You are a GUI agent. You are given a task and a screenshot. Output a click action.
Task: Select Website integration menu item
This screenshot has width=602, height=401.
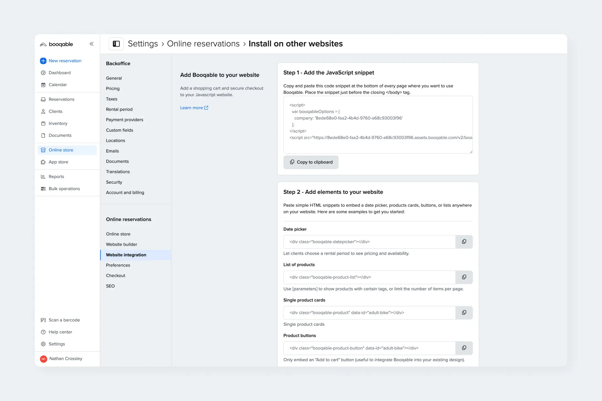pos(136,255)
